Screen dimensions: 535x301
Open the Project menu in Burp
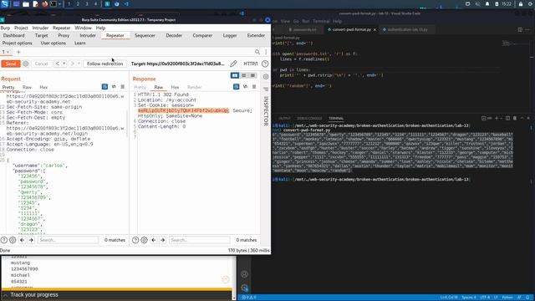pos(21,28)
